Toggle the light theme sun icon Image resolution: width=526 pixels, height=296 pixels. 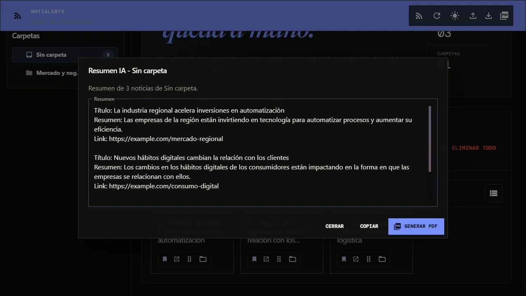coord(455,16)
